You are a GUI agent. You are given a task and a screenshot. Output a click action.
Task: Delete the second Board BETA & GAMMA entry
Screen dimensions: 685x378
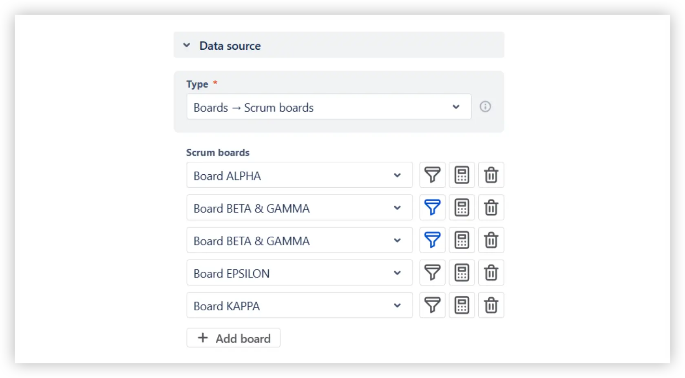coord(491,240)
